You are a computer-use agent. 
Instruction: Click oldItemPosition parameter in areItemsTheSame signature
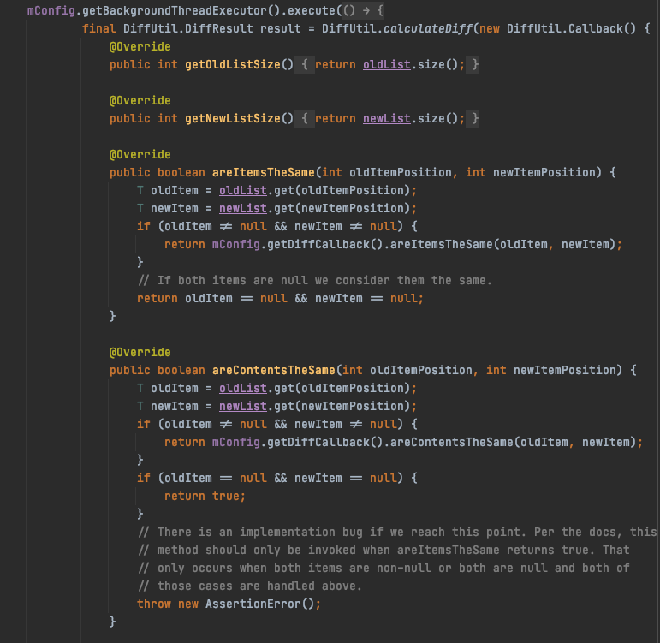click(x=401, y=172)
